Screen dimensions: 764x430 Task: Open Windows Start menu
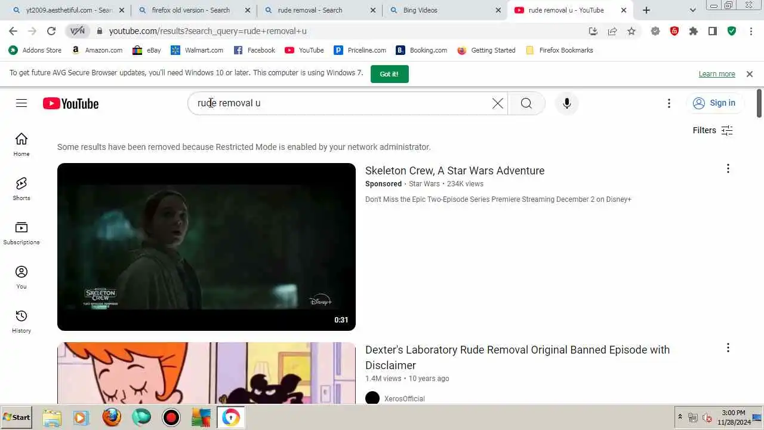coord(17,417)
